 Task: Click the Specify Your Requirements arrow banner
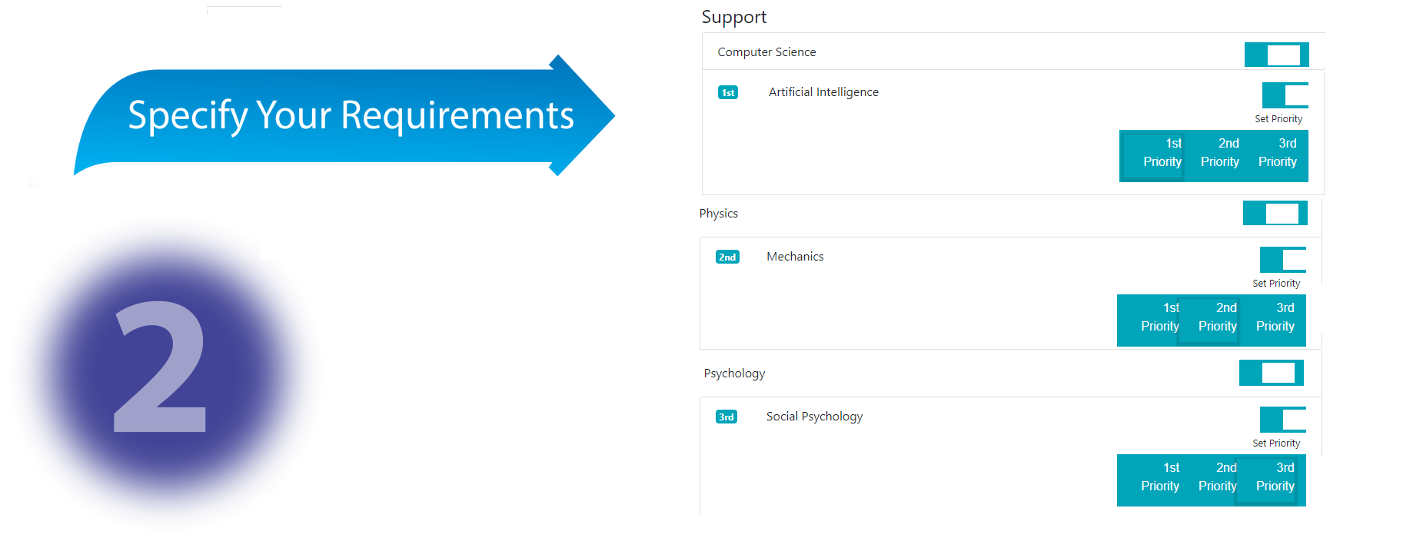tap(346, 115)
